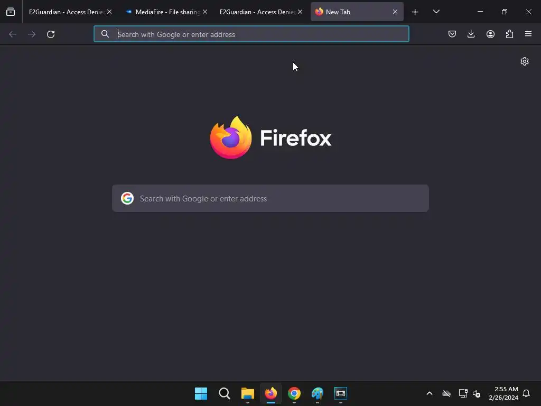Open a new tab with the plus button
Viewport: 541px width, 406px height.
pyautogui.click(x=415, y=12)
